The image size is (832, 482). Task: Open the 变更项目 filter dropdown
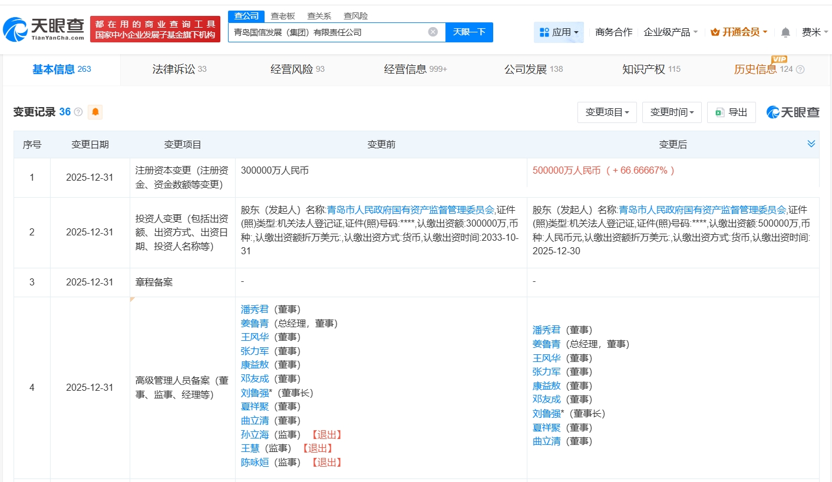607,112
